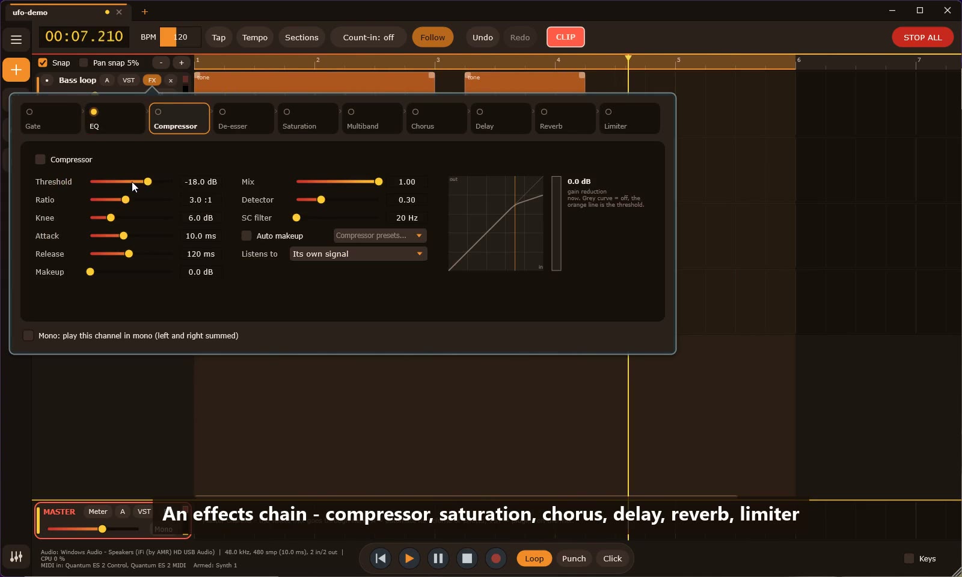Viewport: 962px width, 577px height.
Task: Click the Threshold -18.0 dB value field
Action: click(x=201, y=182)
